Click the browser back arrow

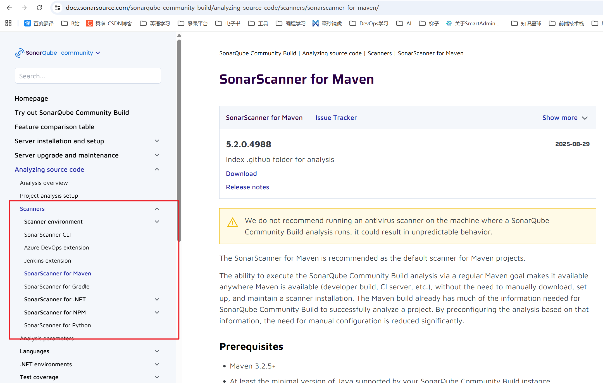9,8
